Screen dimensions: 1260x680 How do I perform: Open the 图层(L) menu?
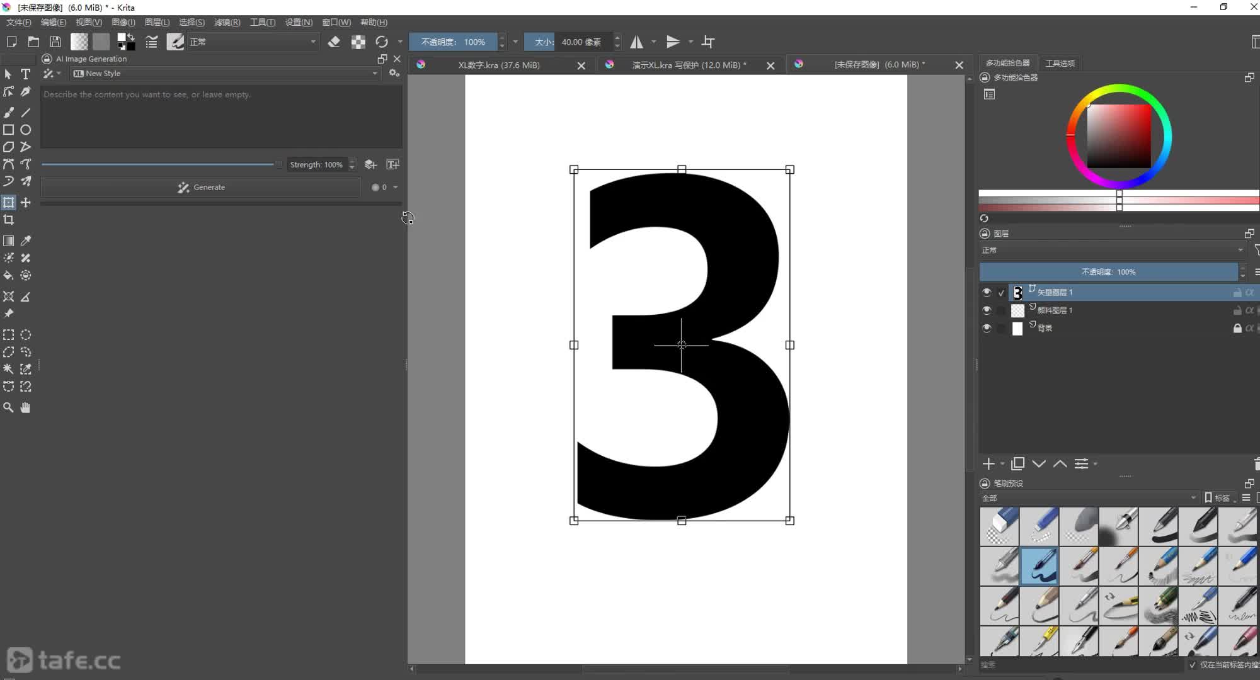(157, 22)
